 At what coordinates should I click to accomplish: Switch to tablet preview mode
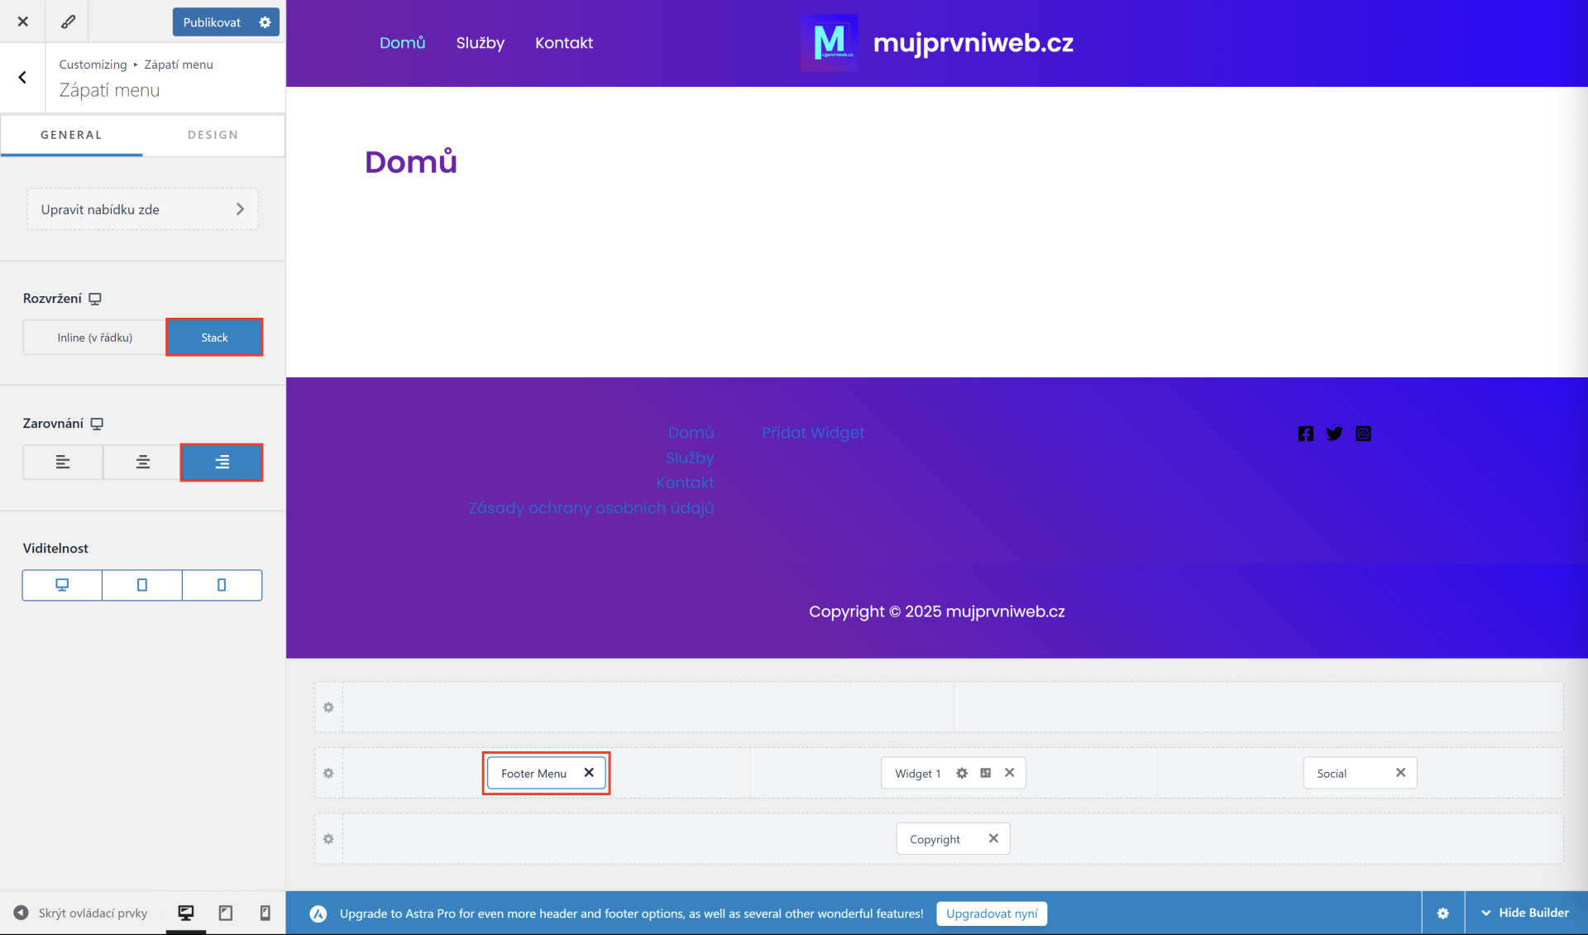(x=224, y=913)
